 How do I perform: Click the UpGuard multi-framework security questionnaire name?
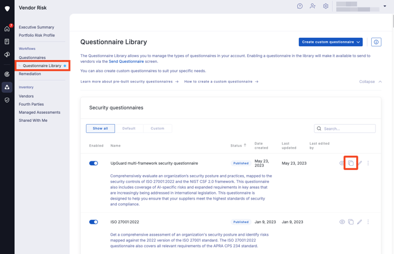tap(154, 163)
